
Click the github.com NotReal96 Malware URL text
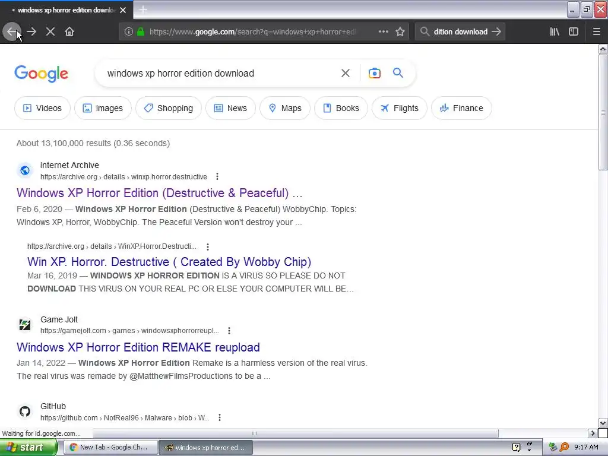(125, 417)
